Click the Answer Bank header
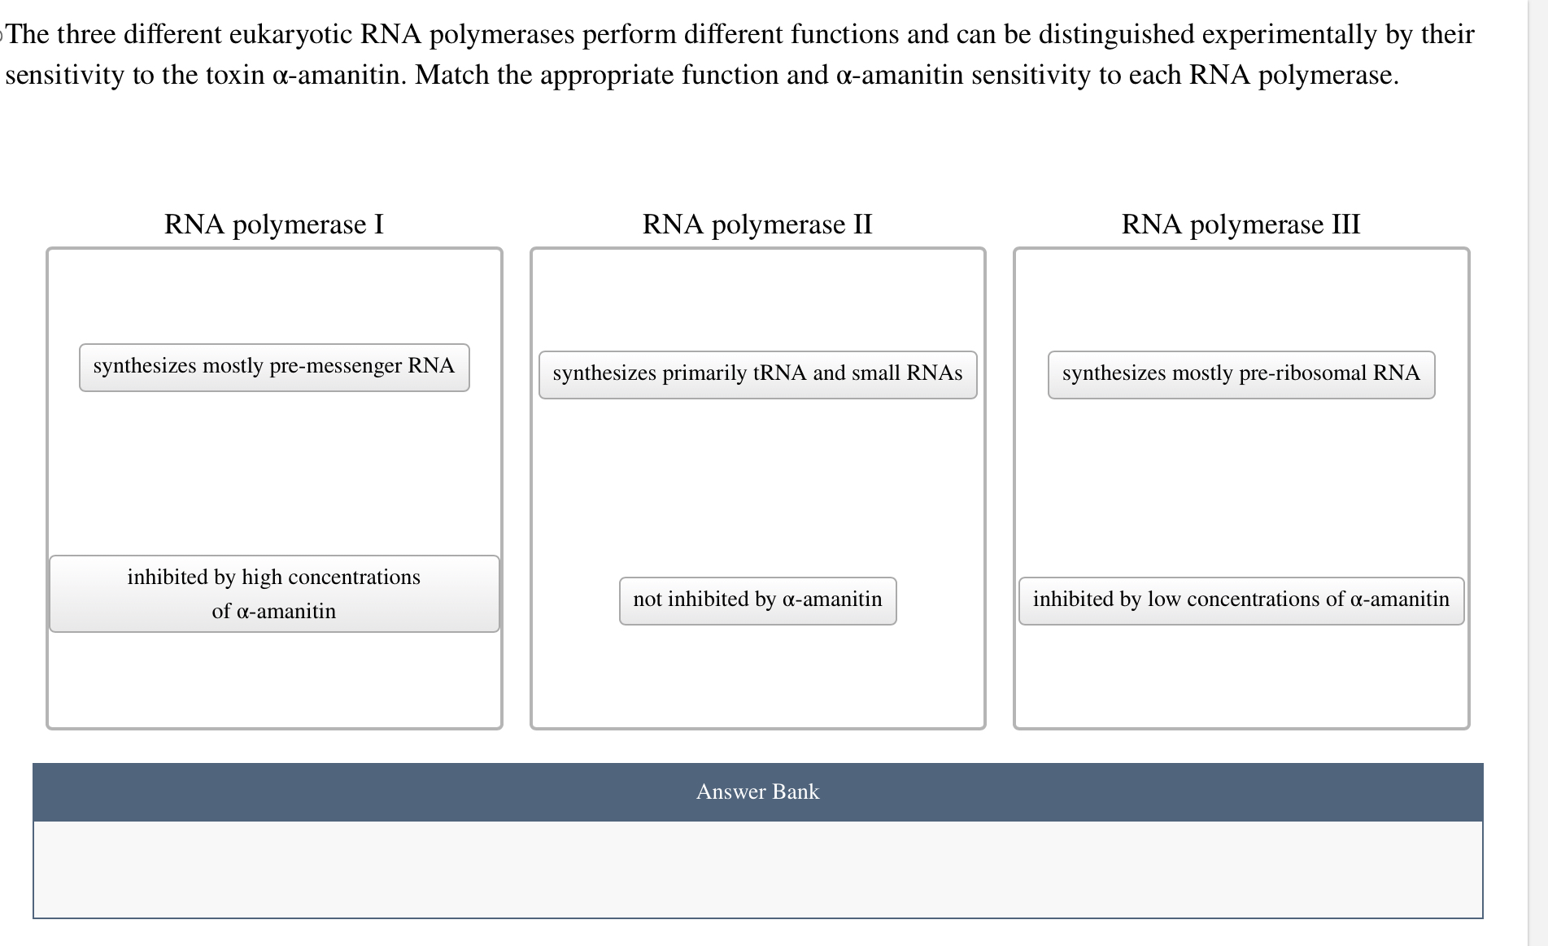Viewport: 1548px width, 946px height. coord(757,791)
